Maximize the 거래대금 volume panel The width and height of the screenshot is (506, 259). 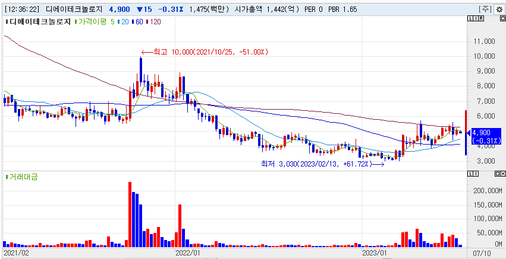click(x=497, y=174)
